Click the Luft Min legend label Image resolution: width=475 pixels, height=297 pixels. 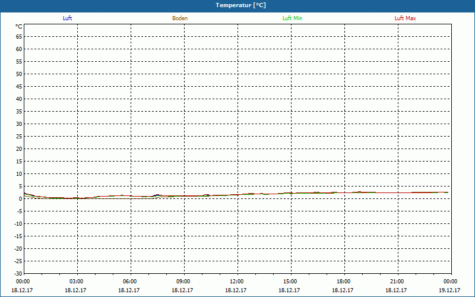292,18
